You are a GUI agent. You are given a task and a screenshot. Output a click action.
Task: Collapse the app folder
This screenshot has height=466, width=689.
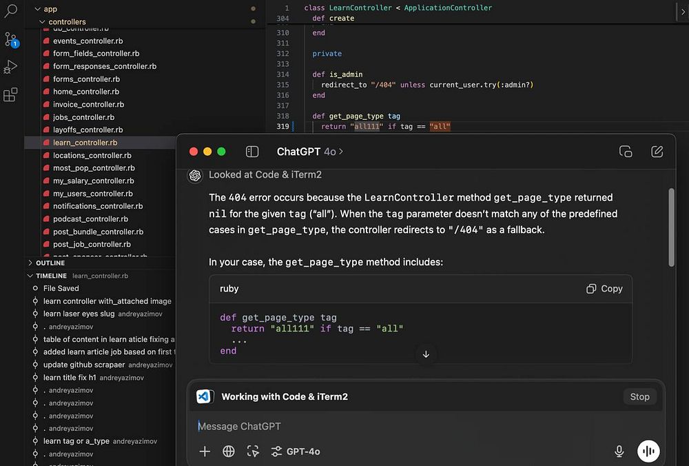point(37,9)
